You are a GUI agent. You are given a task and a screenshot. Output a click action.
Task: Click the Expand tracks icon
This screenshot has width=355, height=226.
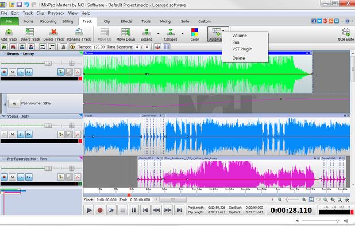(146, 32)
